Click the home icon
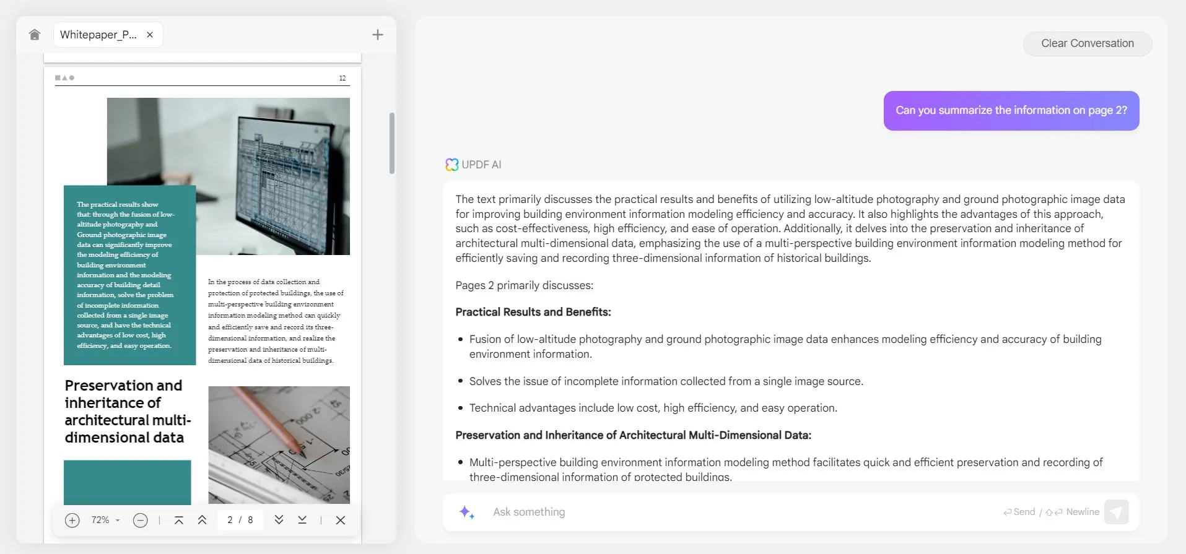 (35, 35)
